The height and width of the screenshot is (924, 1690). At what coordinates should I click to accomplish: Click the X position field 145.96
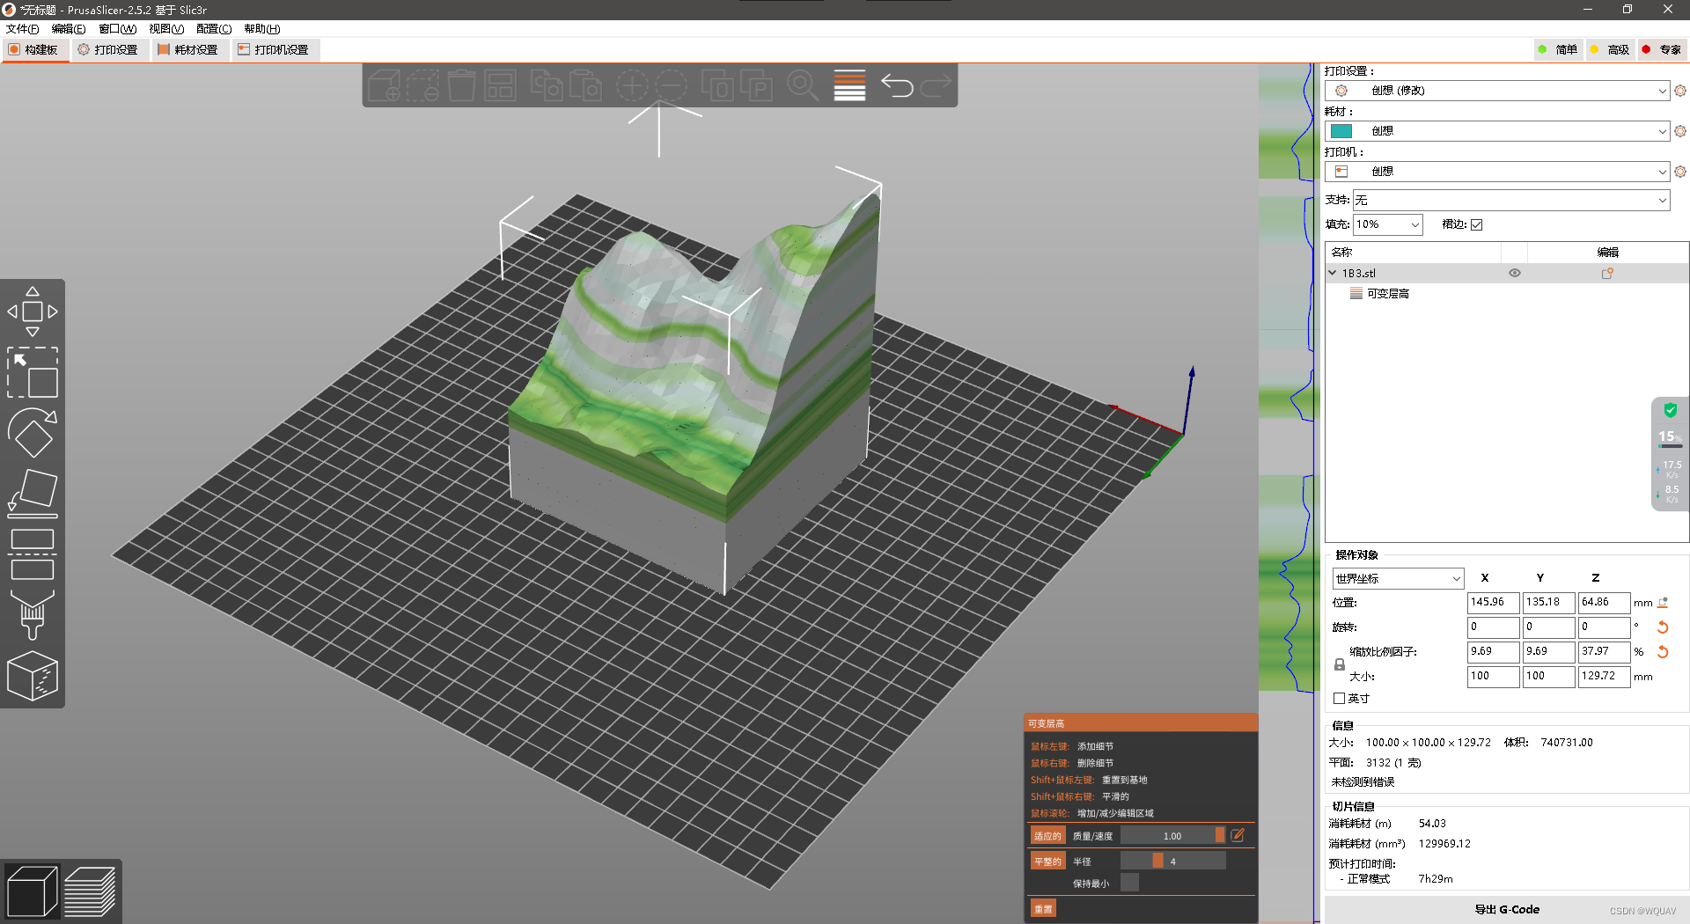(x=1493, y=603)
